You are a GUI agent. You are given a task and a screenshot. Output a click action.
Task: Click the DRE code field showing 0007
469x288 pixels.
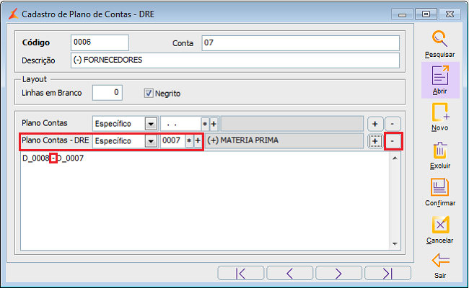click(x=172, y=141)
